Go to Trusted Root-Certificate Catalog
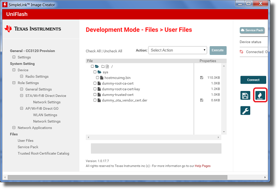The width and height of the screenshot is (278, 190). (x=43, y=153)
